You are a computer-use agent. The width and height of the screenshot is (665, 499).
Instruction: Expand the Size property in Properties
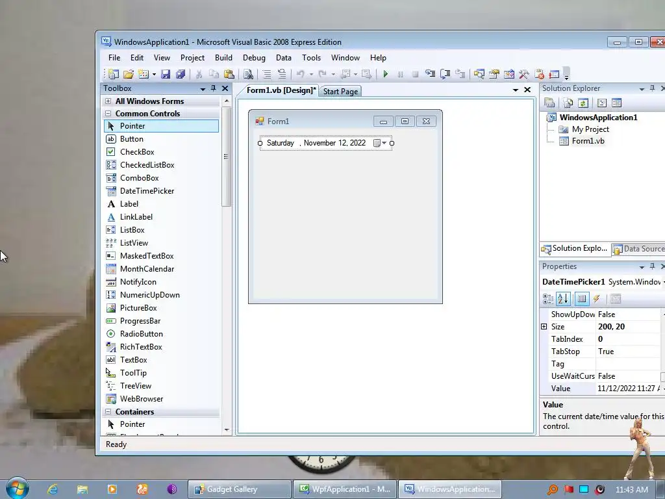(x=544, y=327)
